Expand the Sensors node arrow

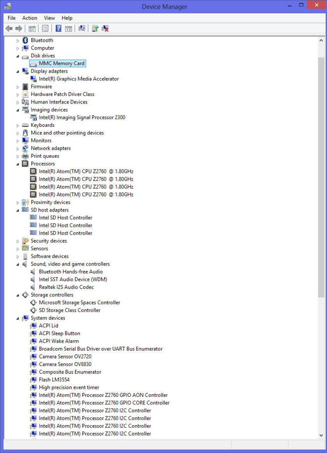[17, 249]
